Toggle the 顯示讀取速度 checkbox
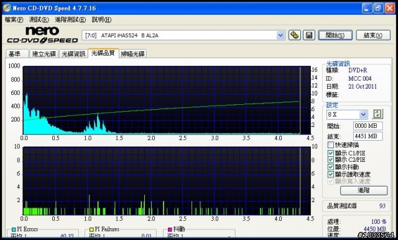The height and width of the screenshot is (240, 398). 330,174
